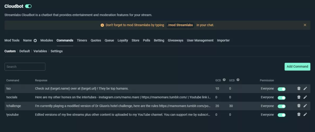The width and height of the screenshot is (315, 132).
Task: Switch to the Loyalty tab
Action: click(x=123, y=40)
